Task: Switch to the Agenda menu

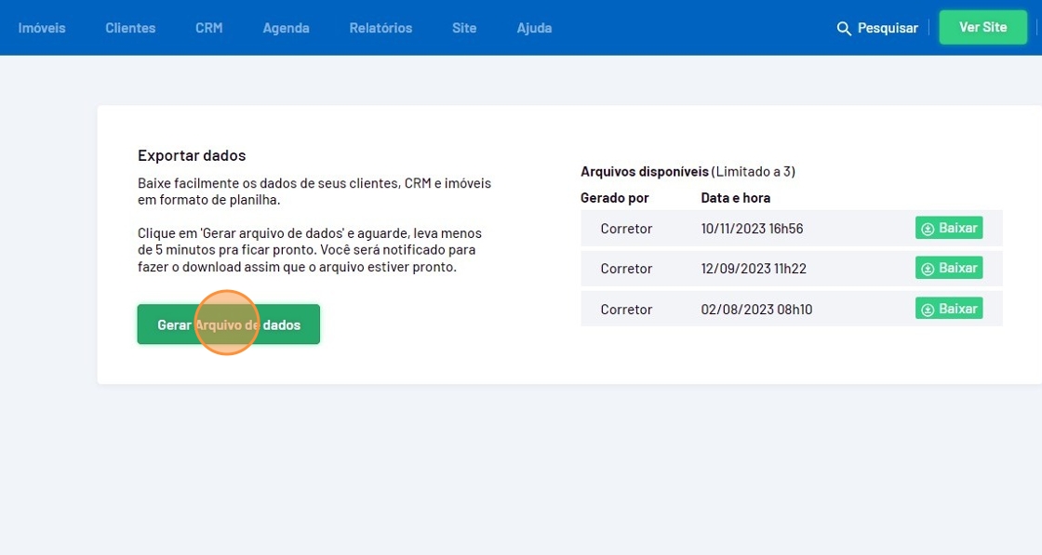Action: 286,28
